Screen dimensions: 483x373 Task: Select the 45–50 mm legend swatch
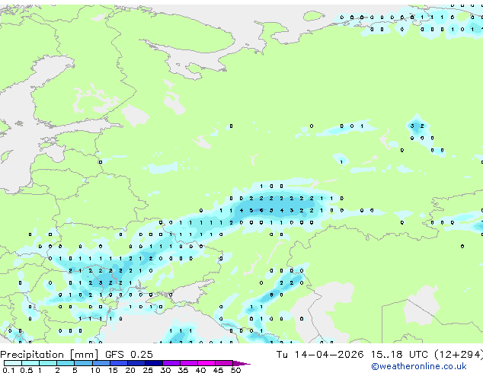pyautogui.click(x=224, y=363)
